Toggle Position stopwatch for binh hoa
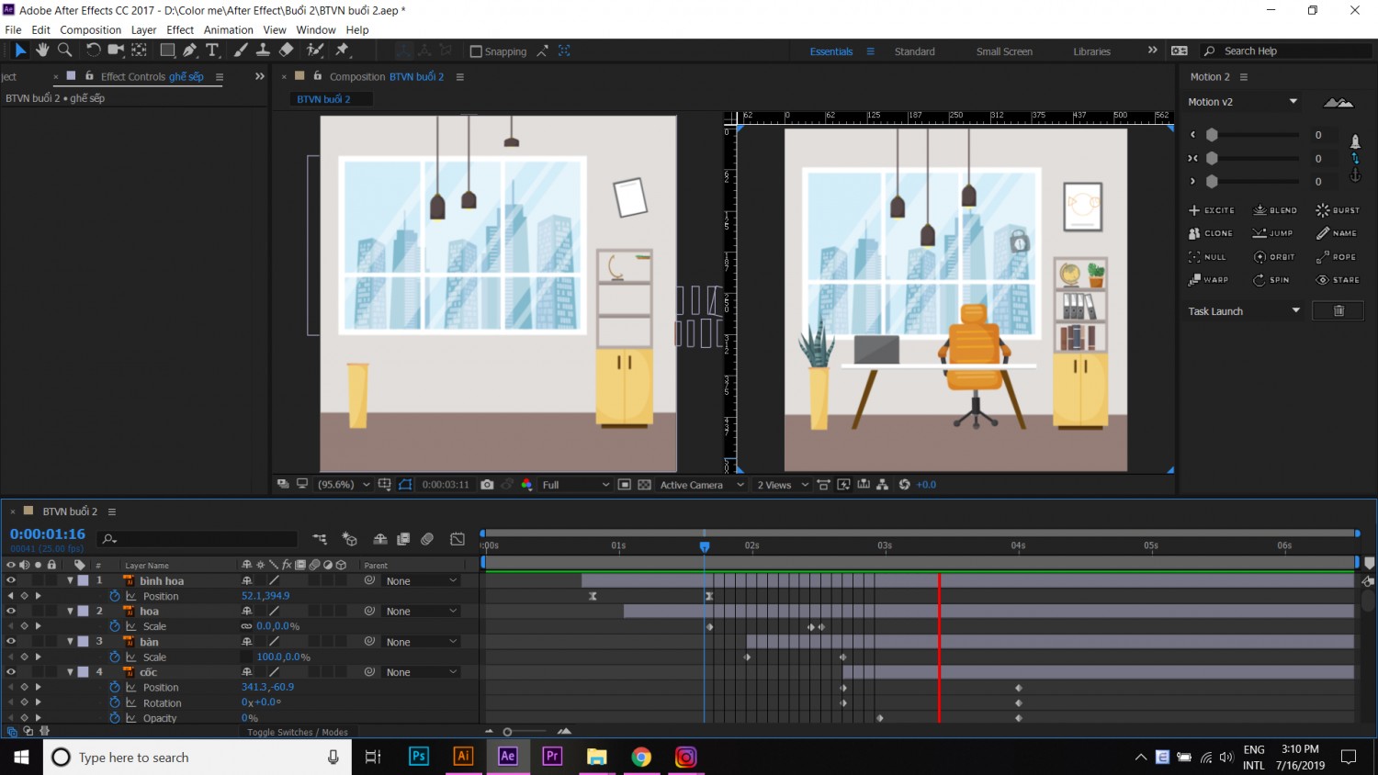Viewport: 1378px width, 775px height. (x=115, y=596)
